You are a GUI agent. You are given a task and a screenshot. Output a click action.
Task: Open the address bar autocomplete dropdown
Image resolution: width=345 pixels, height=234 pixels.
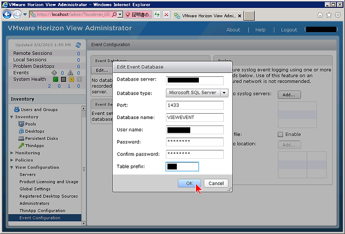point(120,14)
